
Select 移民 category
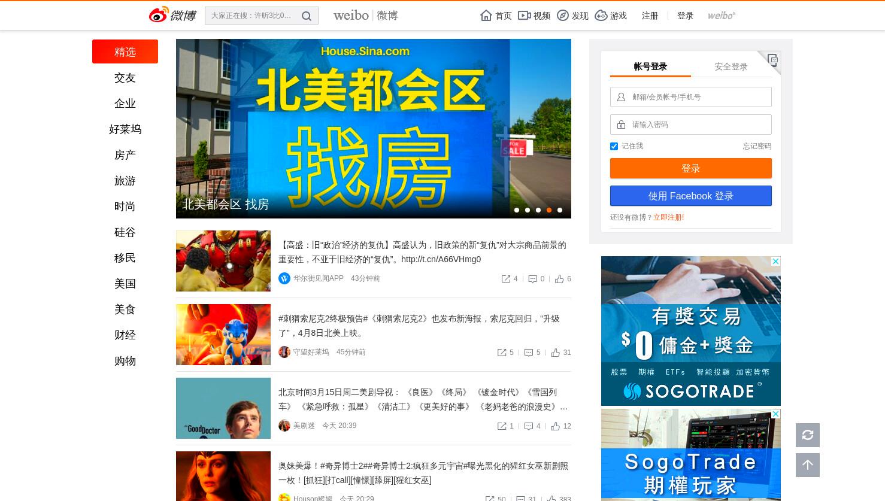(x=125, y=258)
